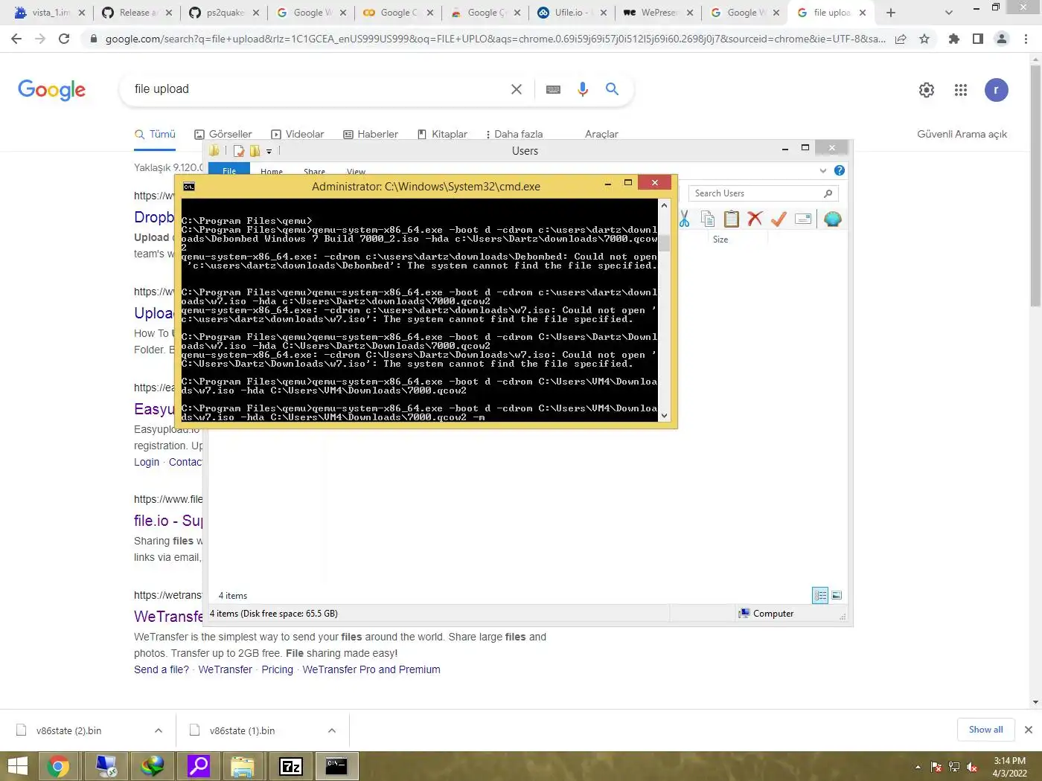Open the v86state (2).bin download item
1042x781 pixels.
tap(69, 730)
